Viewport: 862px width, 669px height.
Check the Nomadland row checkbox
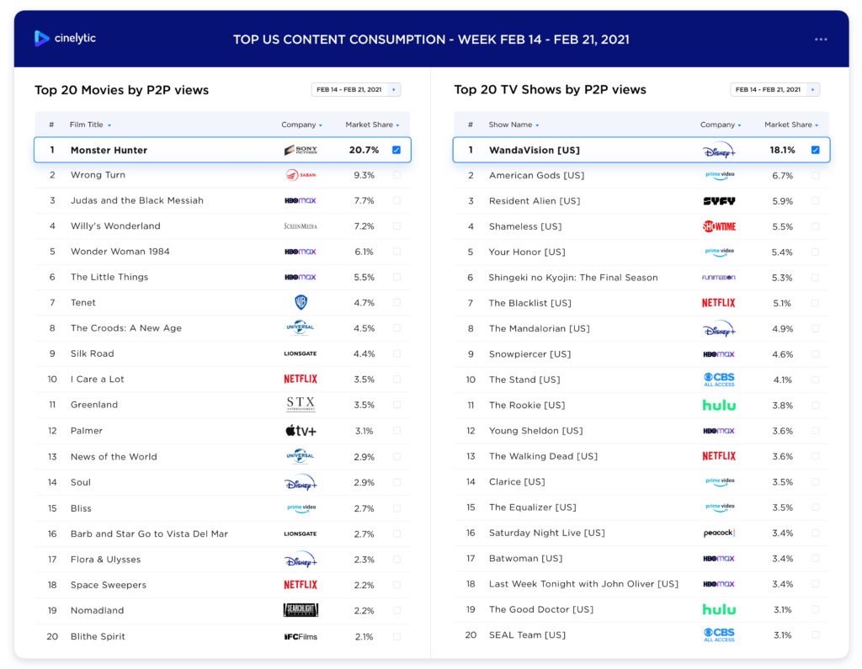[397, 610]
